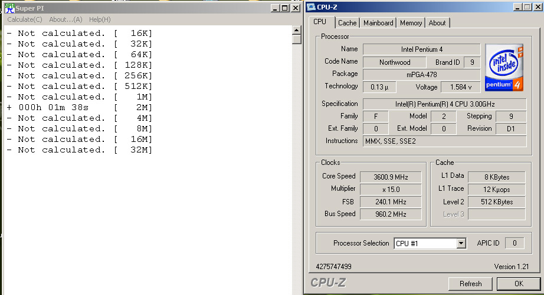Screen dimensions: 544x295
Task: Click the Code Name value 'Northwood'
Action: (x=395, y=62)
